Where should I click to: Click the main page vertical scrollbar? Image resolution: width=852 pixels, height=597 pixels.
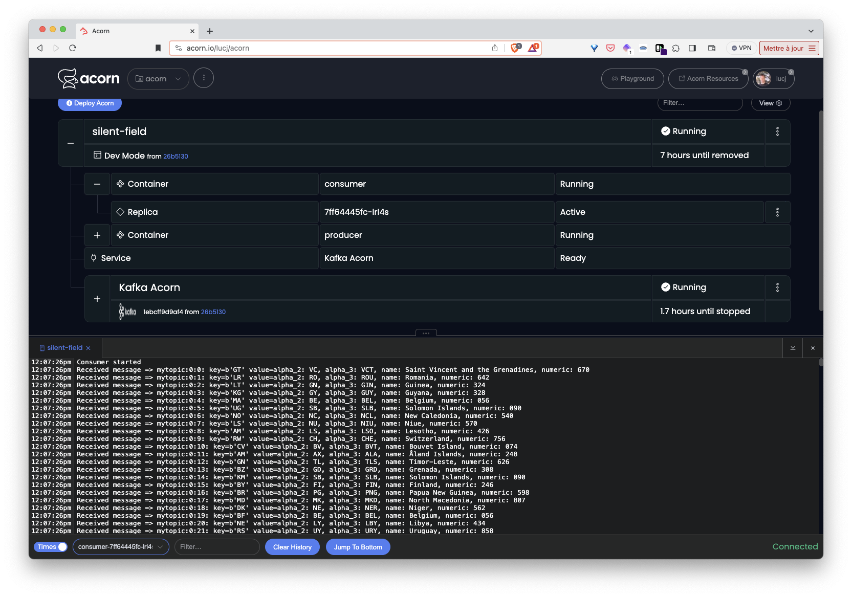click(x=821, y=210)
